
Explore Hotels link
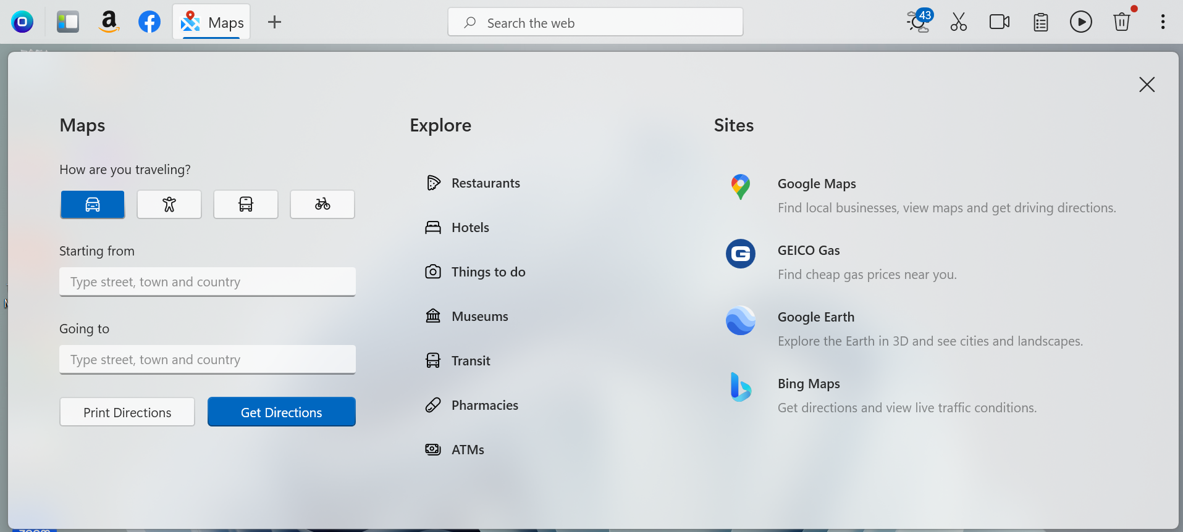pos(470,228)
